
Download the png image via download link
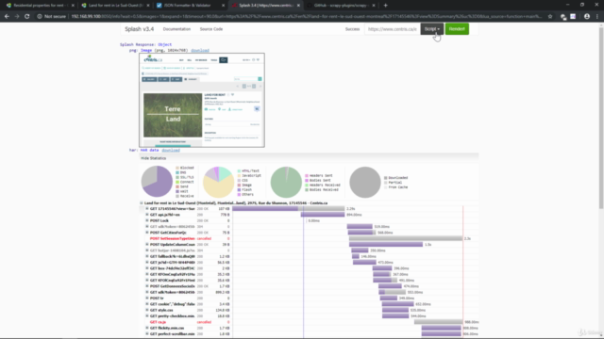(x=200, y=50)
